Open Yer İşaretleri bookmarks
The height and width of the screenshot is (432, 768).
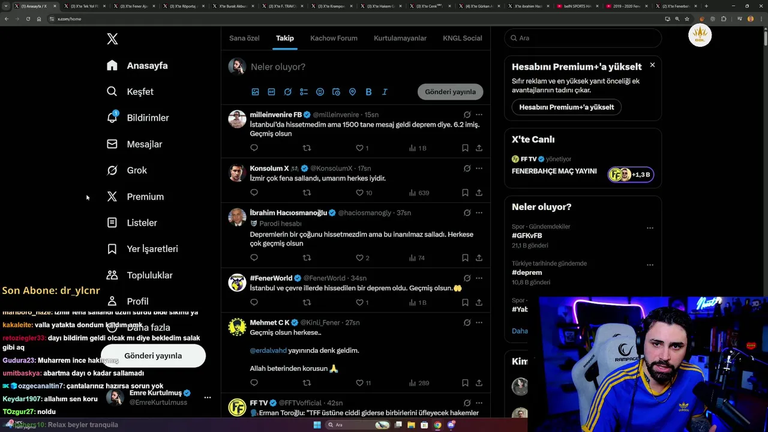(142, 249)
